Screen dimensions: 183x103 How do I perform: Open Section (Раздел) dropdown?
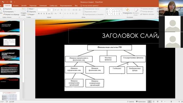click(31, 15)
